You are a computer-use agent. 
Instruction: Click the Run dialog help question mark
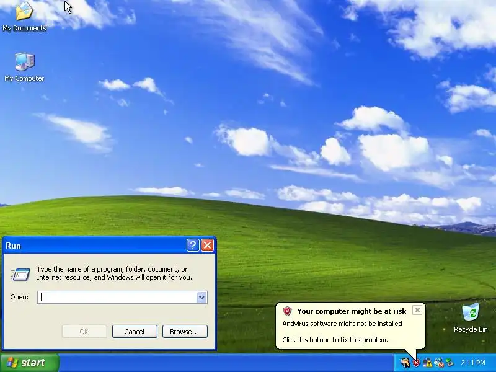[x=193, y=245]
